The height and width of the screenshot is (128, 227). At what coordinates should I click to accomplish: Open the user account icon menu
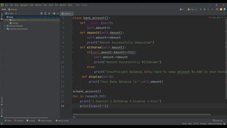[181, 9]
